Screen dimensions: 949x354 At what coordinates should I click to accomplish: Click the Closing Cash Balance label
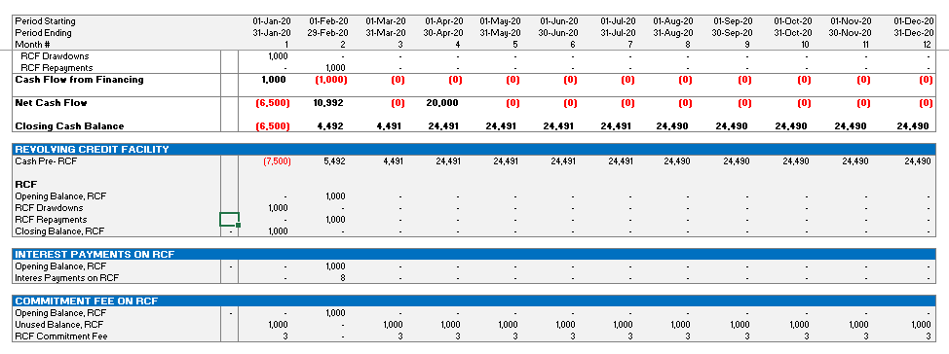(69, 126)
